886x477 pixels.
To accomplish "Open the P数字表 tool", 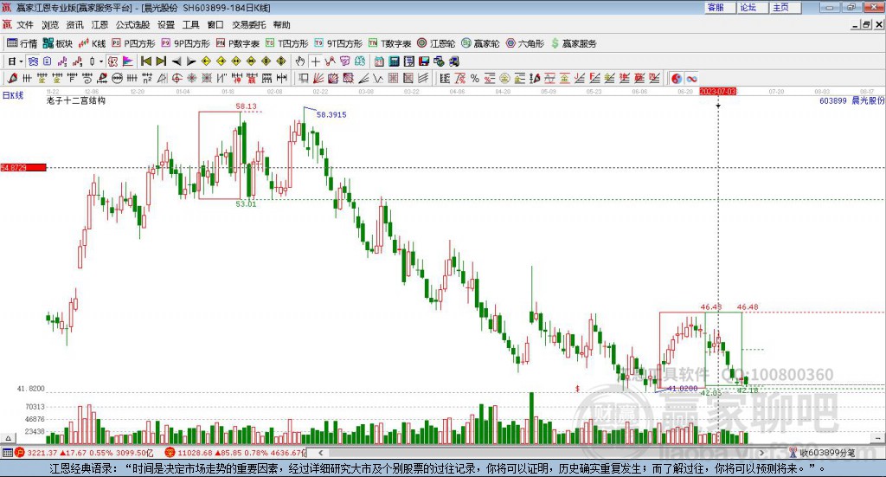I will (x=237, y=43).
